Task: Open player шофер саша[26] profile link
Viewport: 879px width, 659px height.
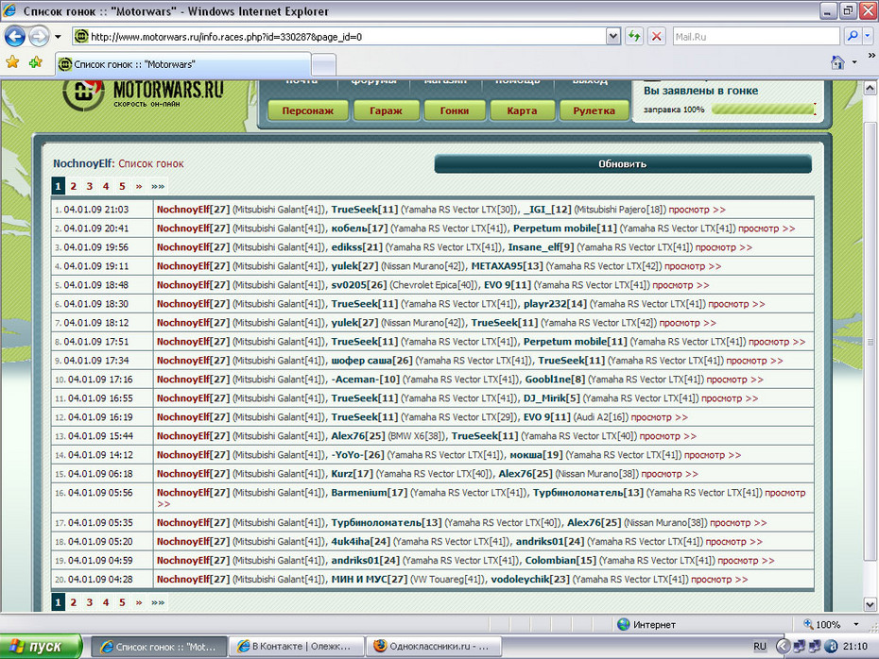Action: (x=371, y=361)
